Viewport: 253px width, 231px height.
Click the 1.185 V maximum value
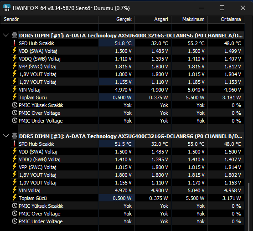(x=196, y=82)
